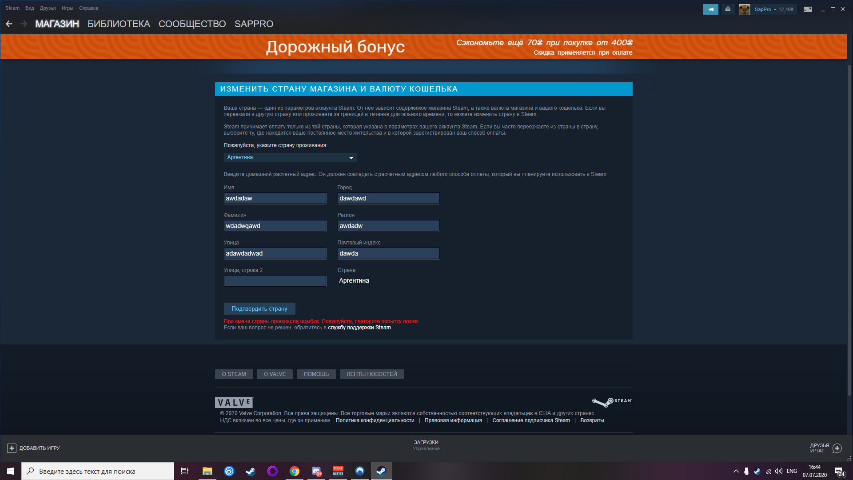
Task: Click the page vertical scrollbar
Action: click(849, 230)
